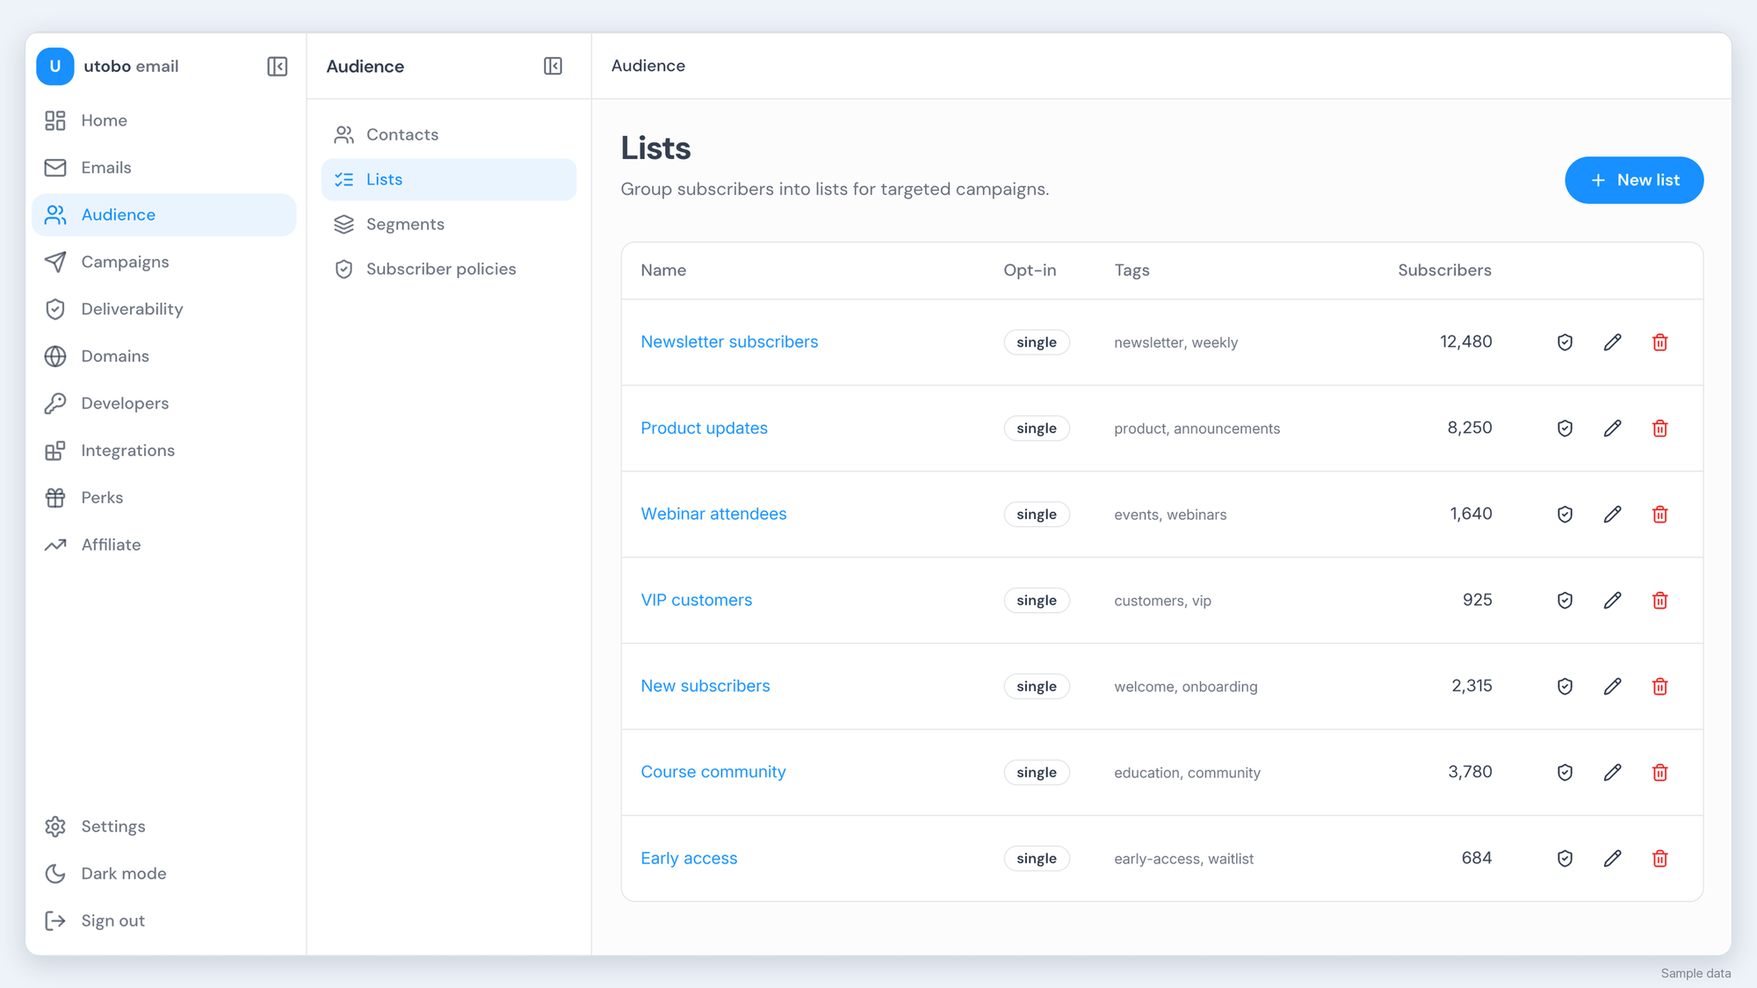Open Domains section
This screenshot has width=1757, height=988.
point(163,357)
